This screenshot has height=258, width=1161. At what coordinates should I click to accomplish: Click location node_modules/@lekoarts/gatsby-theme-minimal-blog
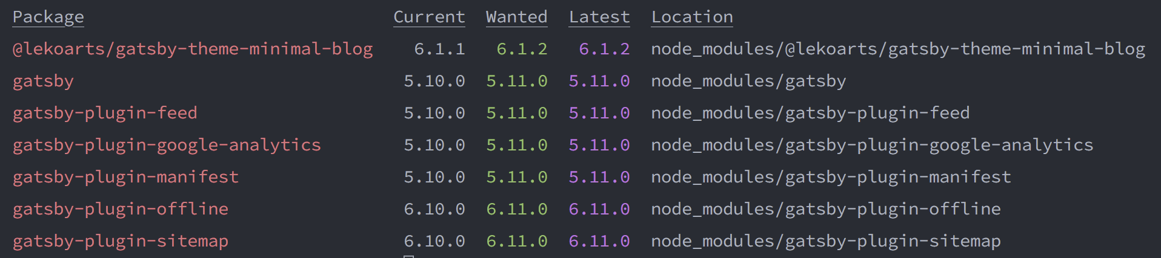pos(898,49)
